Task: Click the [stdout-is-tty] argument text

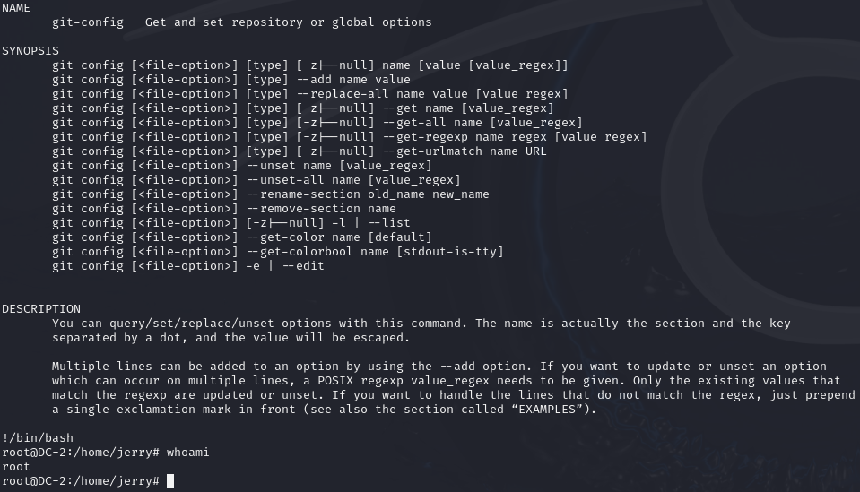Action: (450, 252)
